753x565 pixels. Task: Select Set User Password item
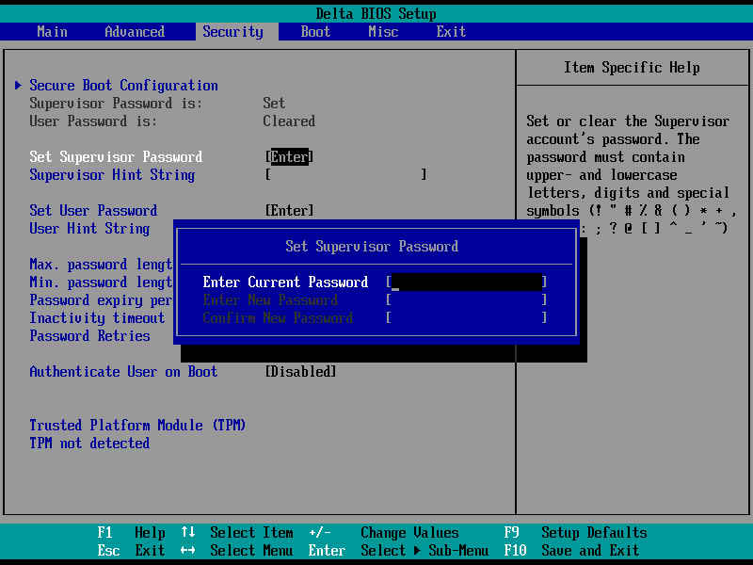93,210
